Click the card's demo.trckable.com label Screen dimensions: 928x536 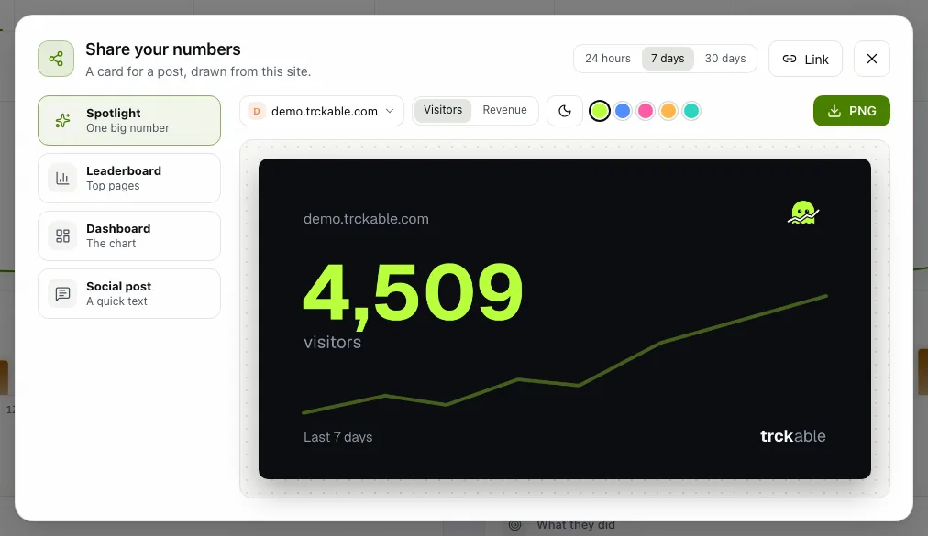(367, 219)
